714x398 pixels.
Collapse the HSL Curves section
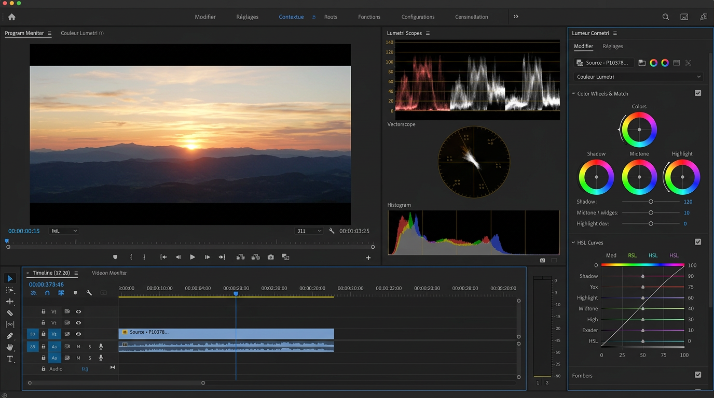[573, 243]
